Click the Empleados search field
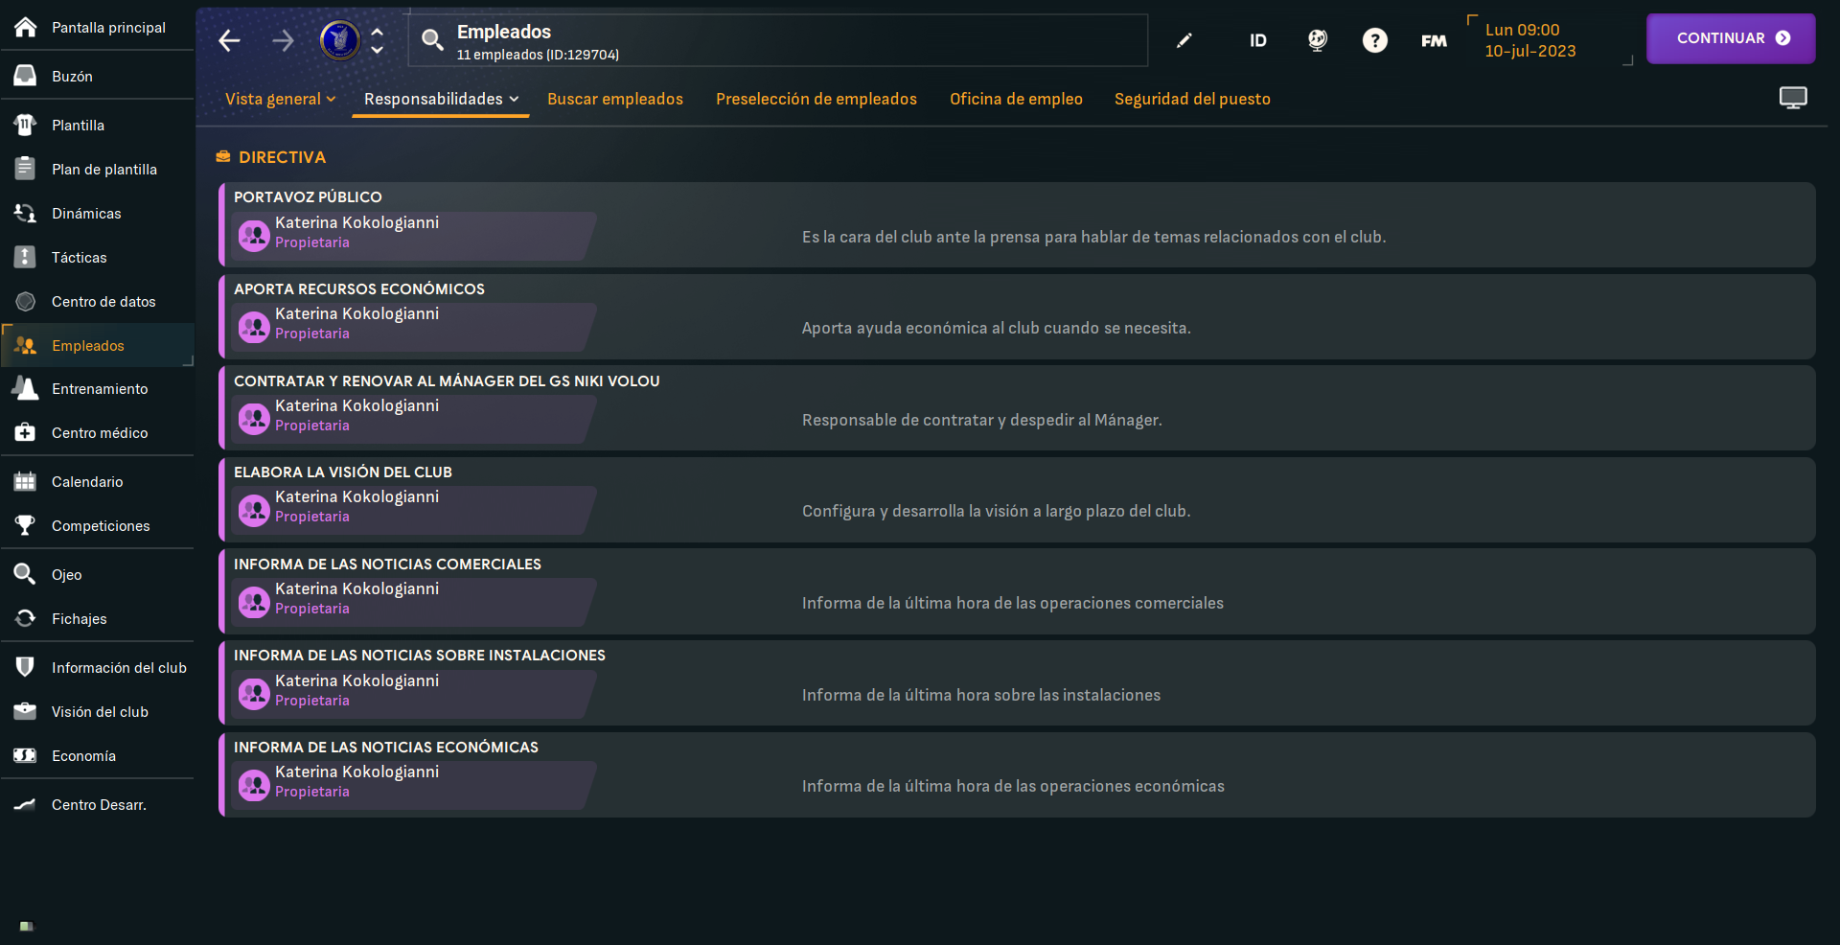 coord(778,40)
